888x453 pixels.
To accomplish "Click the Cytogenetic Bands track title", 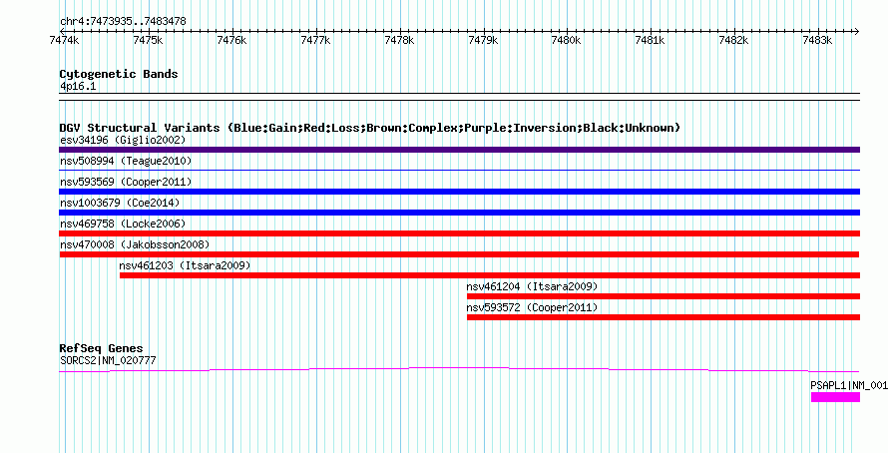I will [119, 74].
